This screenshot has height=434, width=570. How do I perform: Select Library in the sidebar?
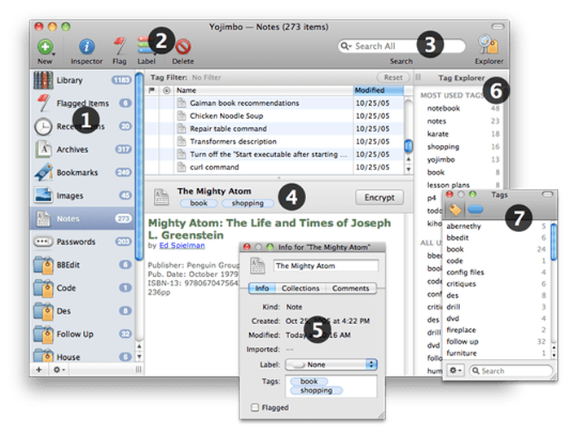(82, 81)
